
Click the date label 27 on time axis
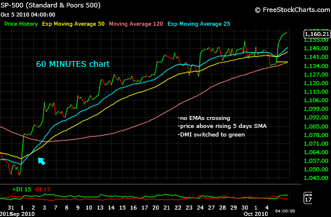[x=211, y=208]
